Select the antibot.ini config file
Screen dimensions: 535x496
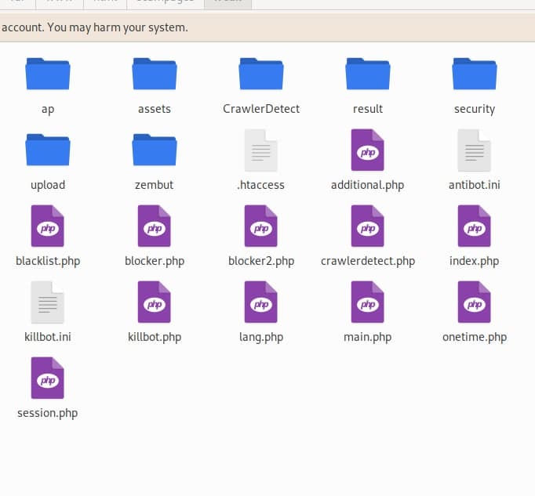click(475, 150)
